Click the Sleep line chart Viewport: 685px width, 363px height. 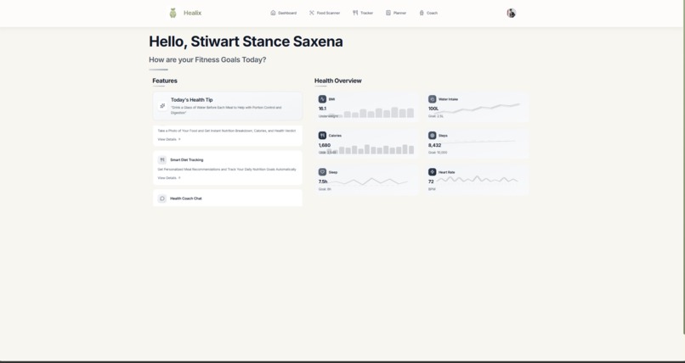(x=367, y=181)
